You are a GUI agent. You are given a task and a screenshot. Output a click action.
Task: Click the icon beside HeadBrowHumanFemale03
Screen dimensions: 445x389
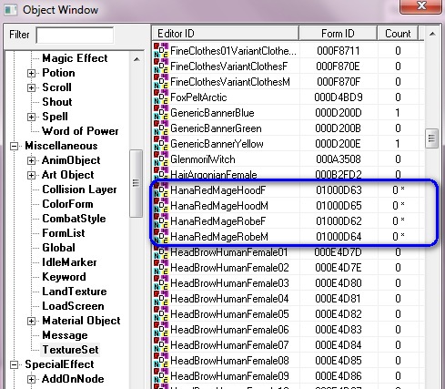pos(161,283)
